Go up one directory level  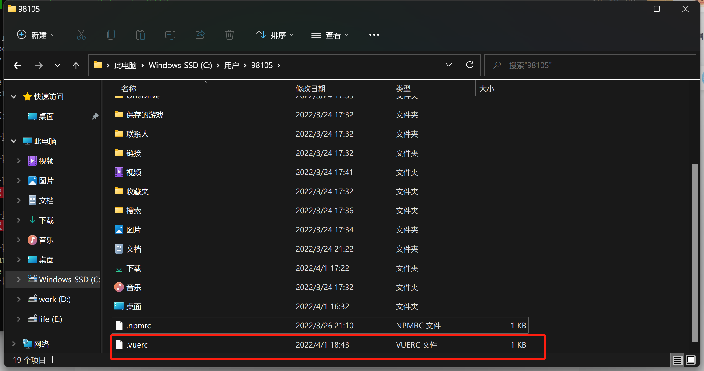coord(76,66)
